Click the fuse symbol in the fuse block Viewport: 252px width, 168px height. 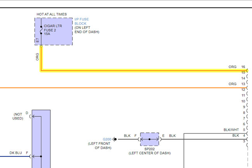[x=41, y=30]
